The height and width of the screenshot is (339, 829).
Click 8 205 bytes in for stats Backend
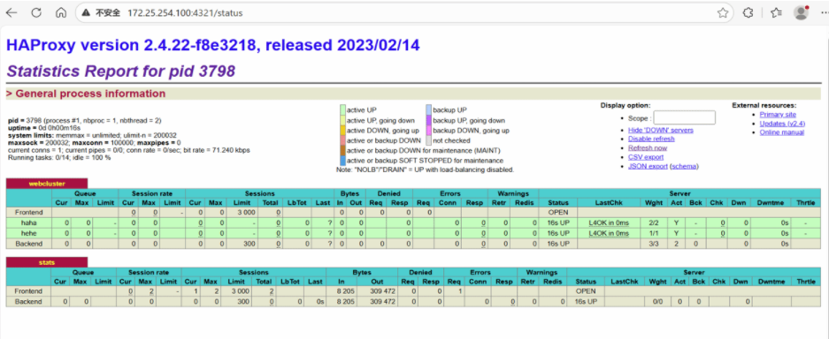click(345, 302)
